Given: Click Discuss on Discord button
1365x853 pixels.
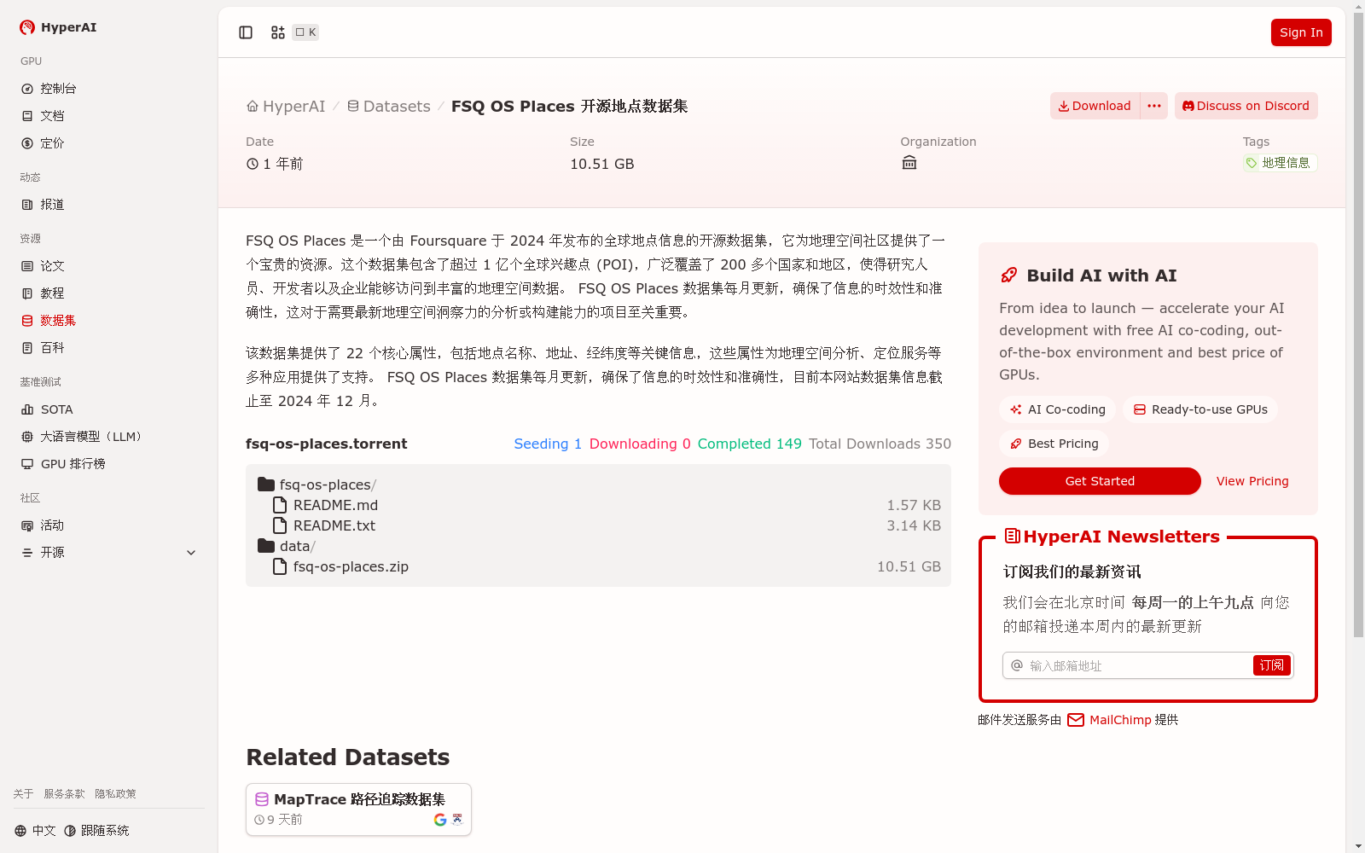Looking at the screenshot, I should coord(1246,106).
